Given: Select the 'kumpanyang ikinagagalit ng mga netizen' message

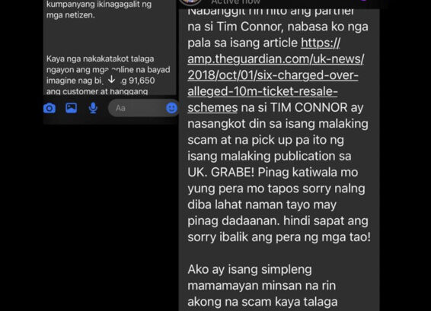Looking at the screenshot, I should click(x=99, y=10).
